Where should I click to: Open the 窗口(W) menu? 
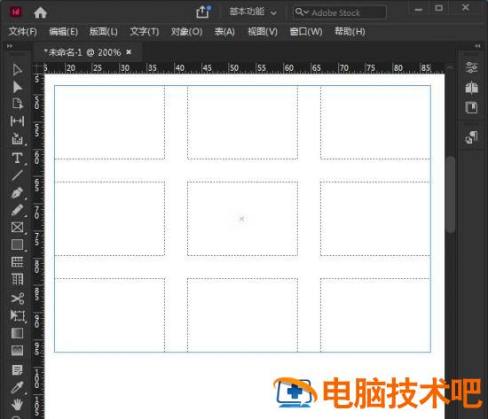306,31
